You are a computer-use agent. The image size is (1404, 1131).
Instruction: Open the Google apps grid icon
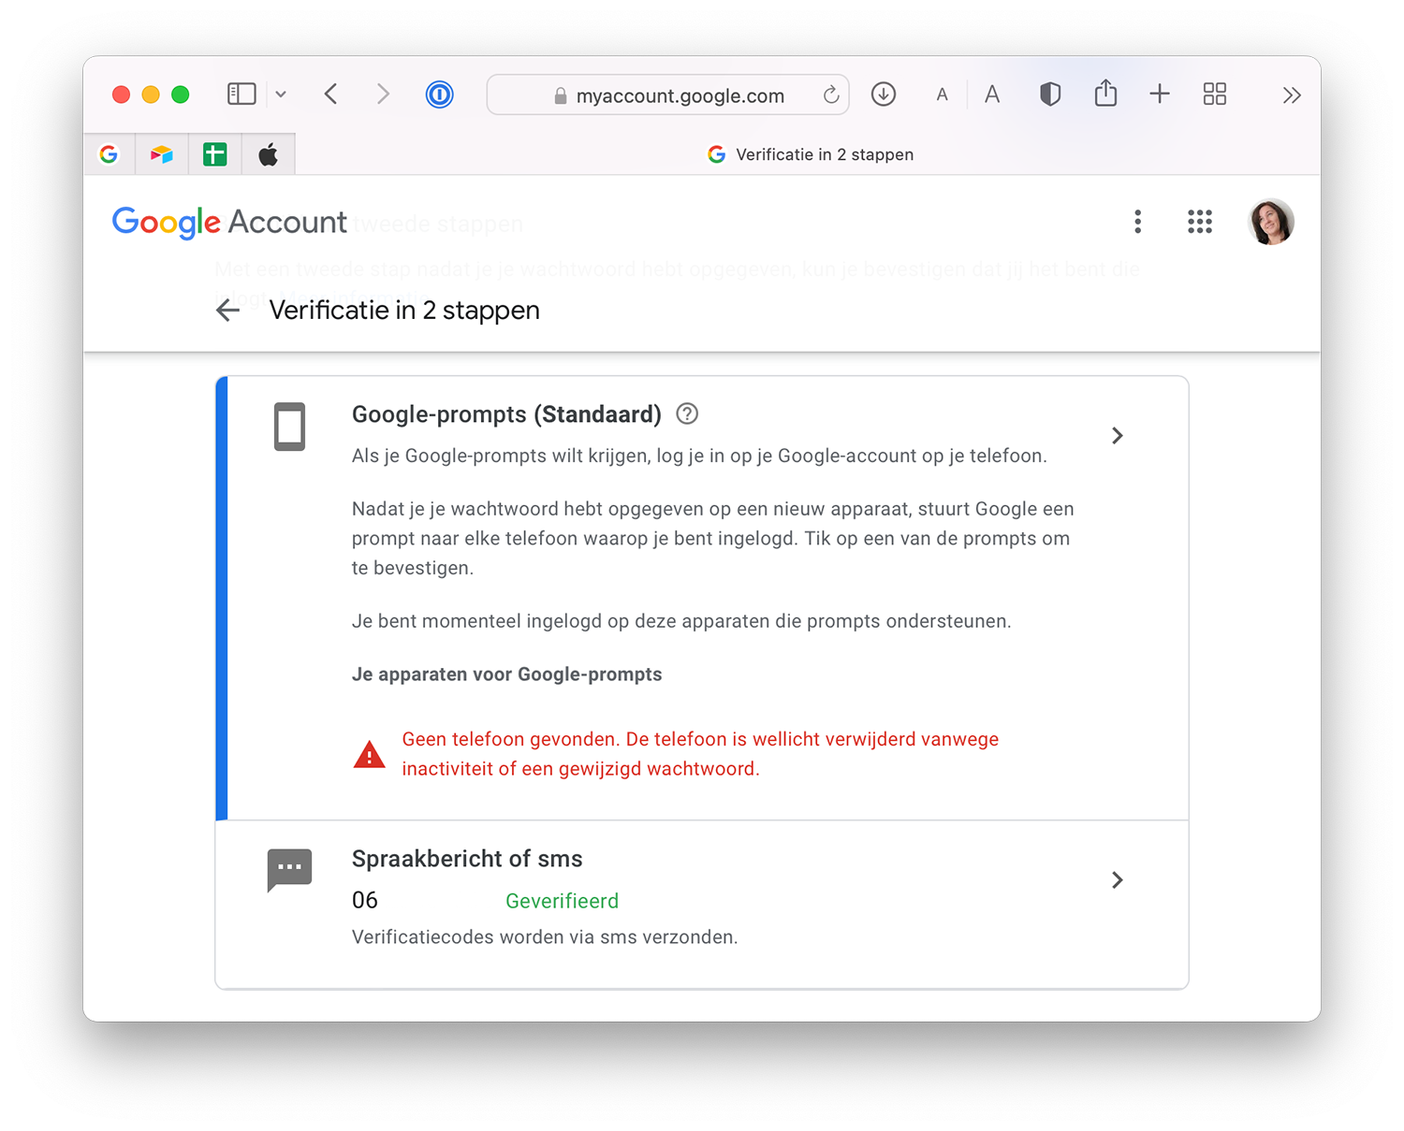click(x=1200, y=222)
